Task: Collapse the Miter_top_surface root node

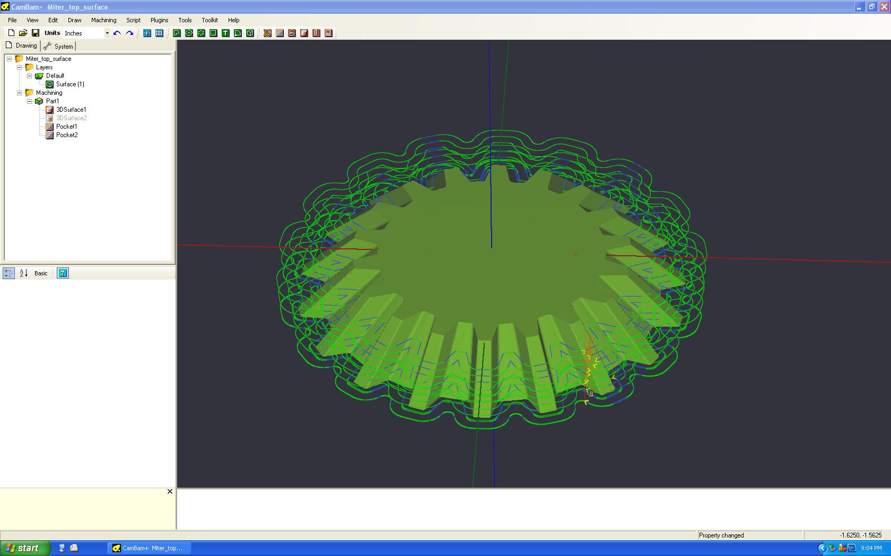Action: coord(10,59)
